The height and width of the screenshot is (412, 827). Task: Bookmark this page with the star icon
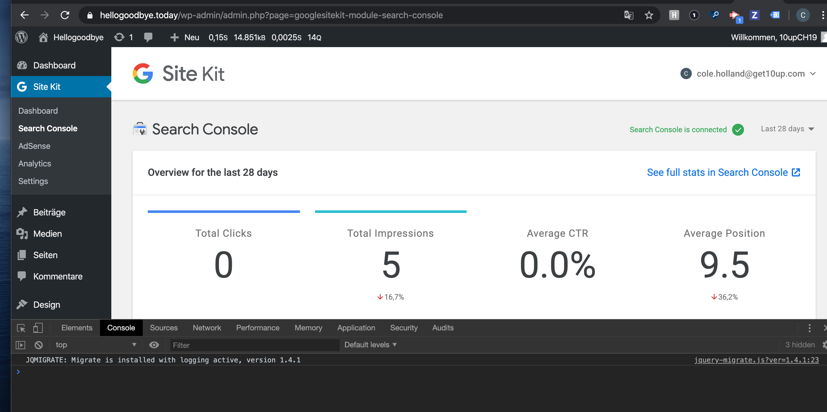649,15
